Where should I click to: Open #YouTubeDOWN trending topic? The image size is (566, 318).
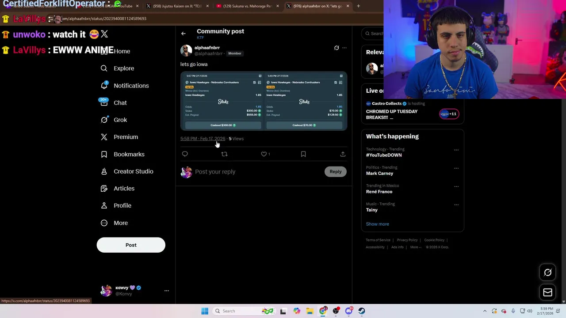384,155
